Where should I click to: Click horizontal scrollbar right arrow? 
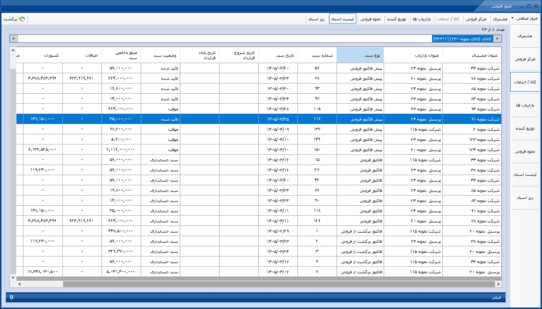click(498, 284)
